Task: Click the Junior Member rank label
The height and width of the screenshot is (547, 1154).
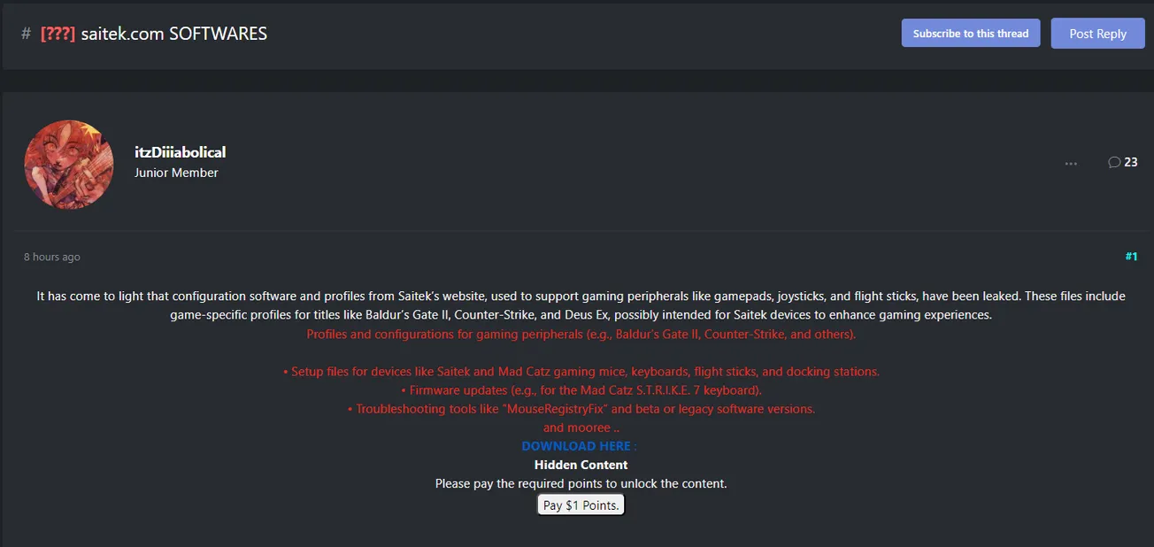Action: 176,173
